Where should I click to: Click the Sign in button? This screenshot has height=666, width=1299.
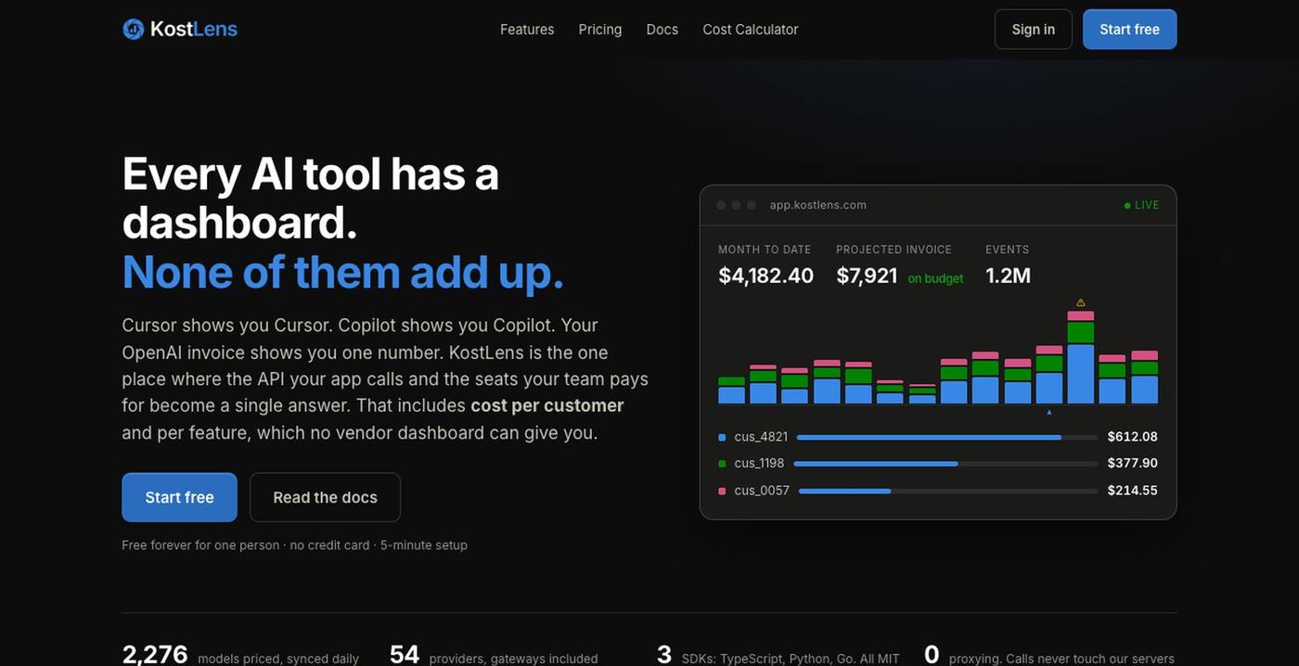point(1034,30)
